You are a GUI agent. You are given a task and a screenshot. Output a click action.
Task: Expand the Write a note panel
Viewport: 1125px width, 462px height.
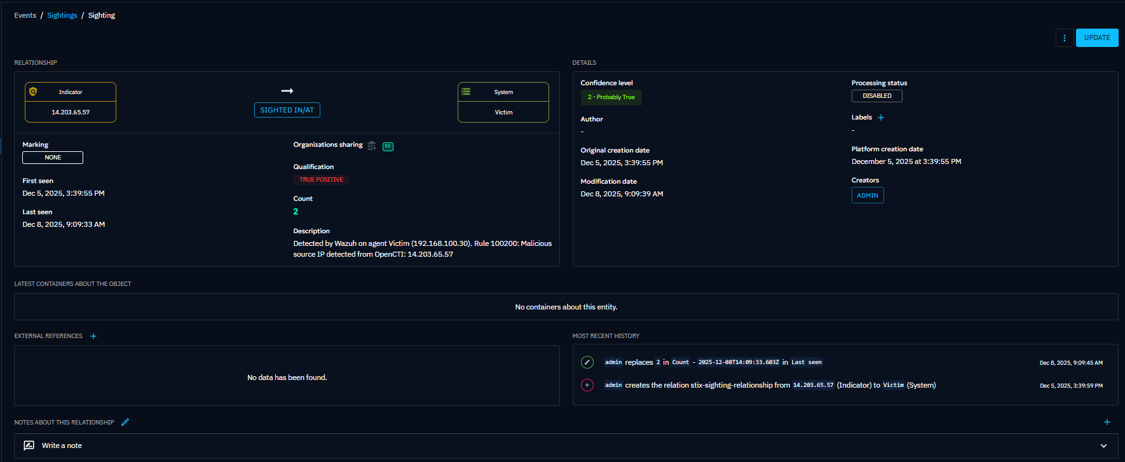point(1103,446)
